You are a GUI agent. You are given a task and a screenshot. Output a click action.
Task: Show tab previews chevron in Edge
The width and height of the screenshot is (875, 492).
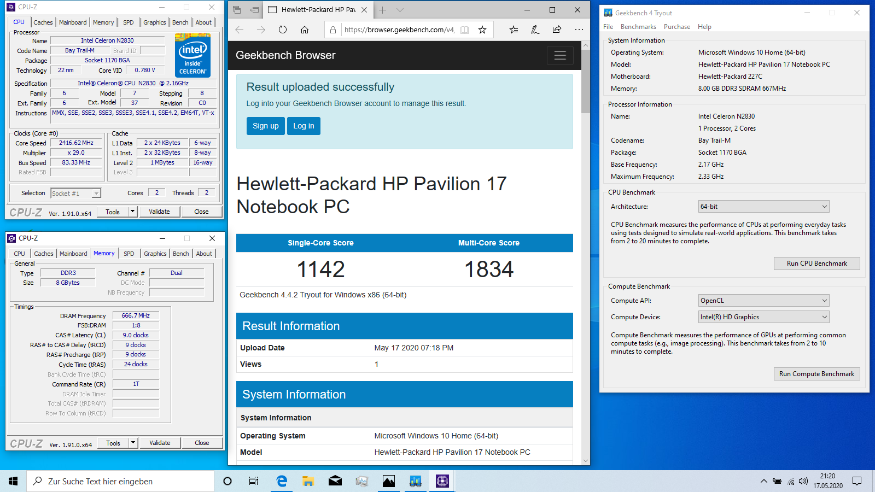pyautogui.click(x=400, y=10)
